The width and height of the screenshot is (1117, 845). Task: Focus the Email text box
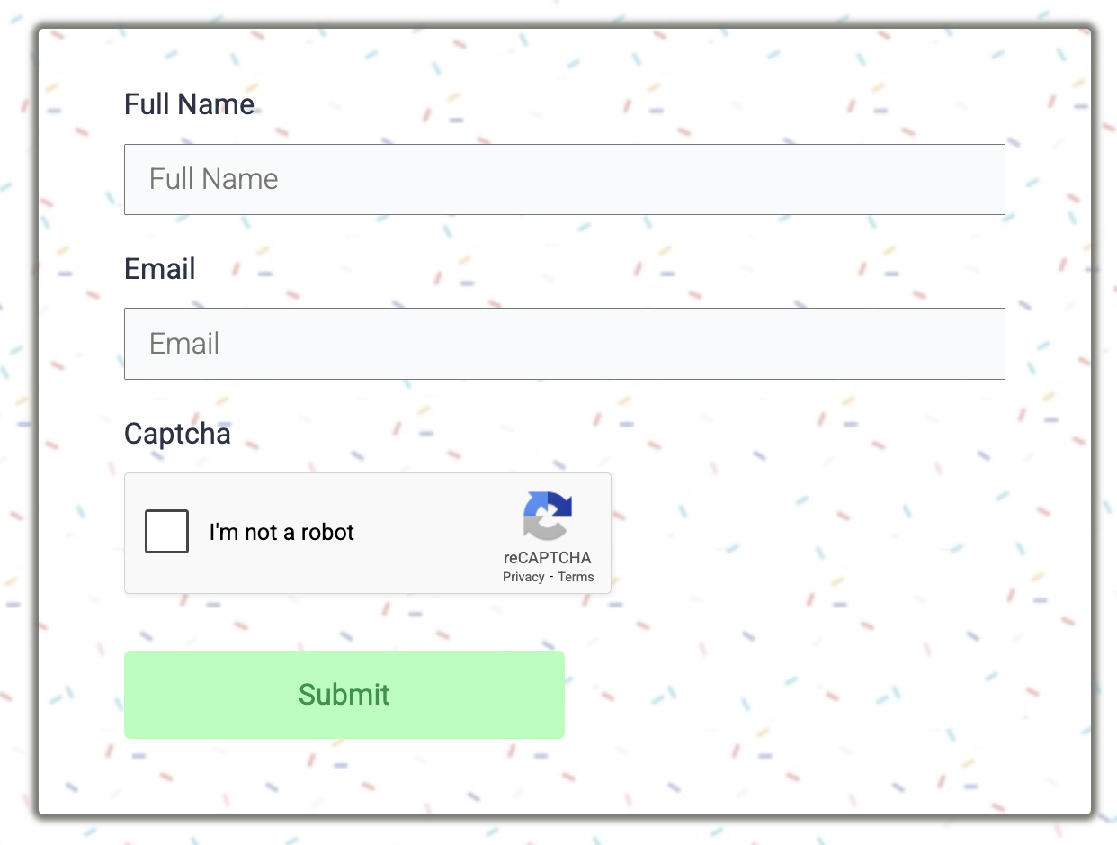(x=564, y=344)
